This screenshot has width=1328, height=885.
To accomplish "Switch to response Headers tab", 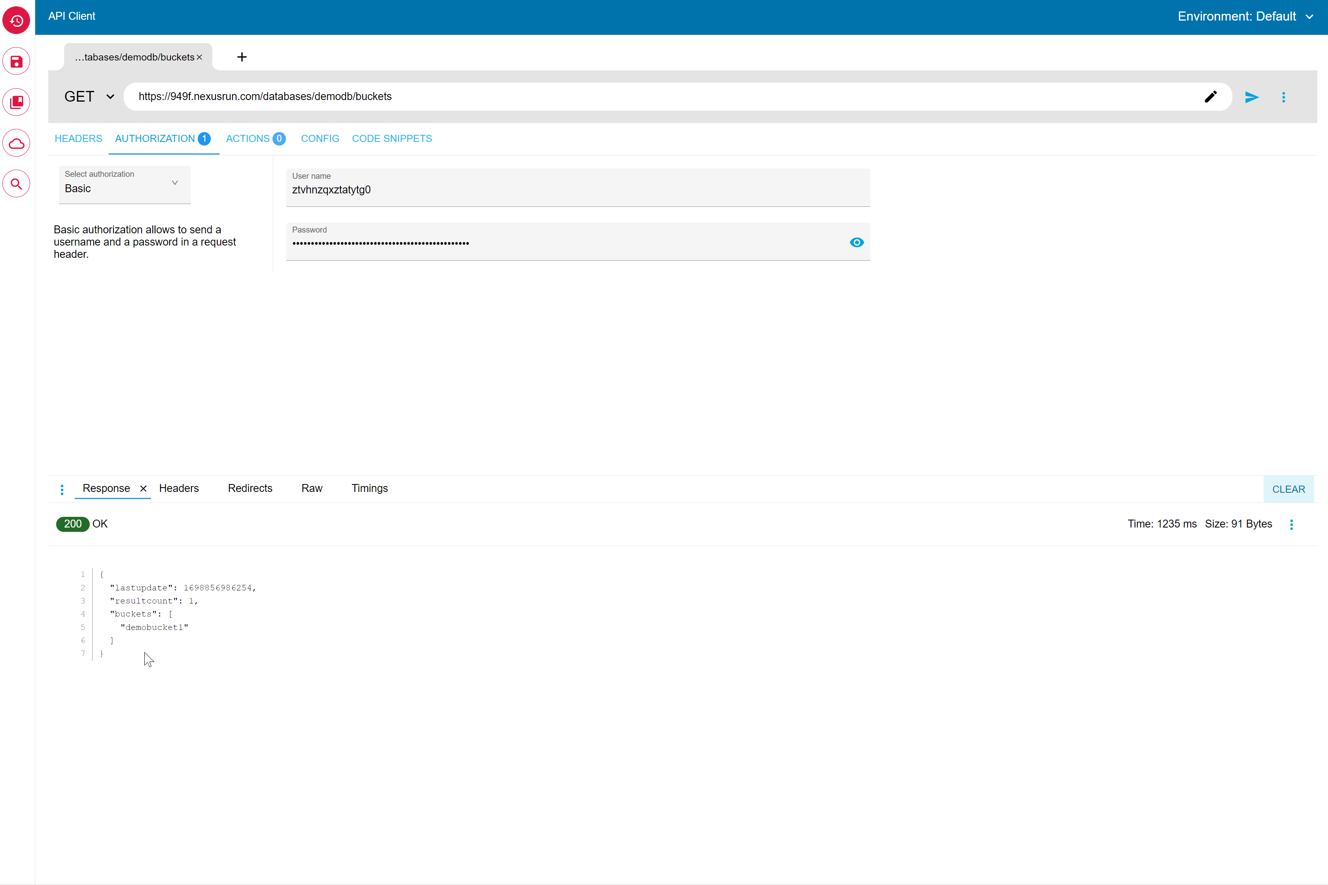I will (x=179, y=488).
